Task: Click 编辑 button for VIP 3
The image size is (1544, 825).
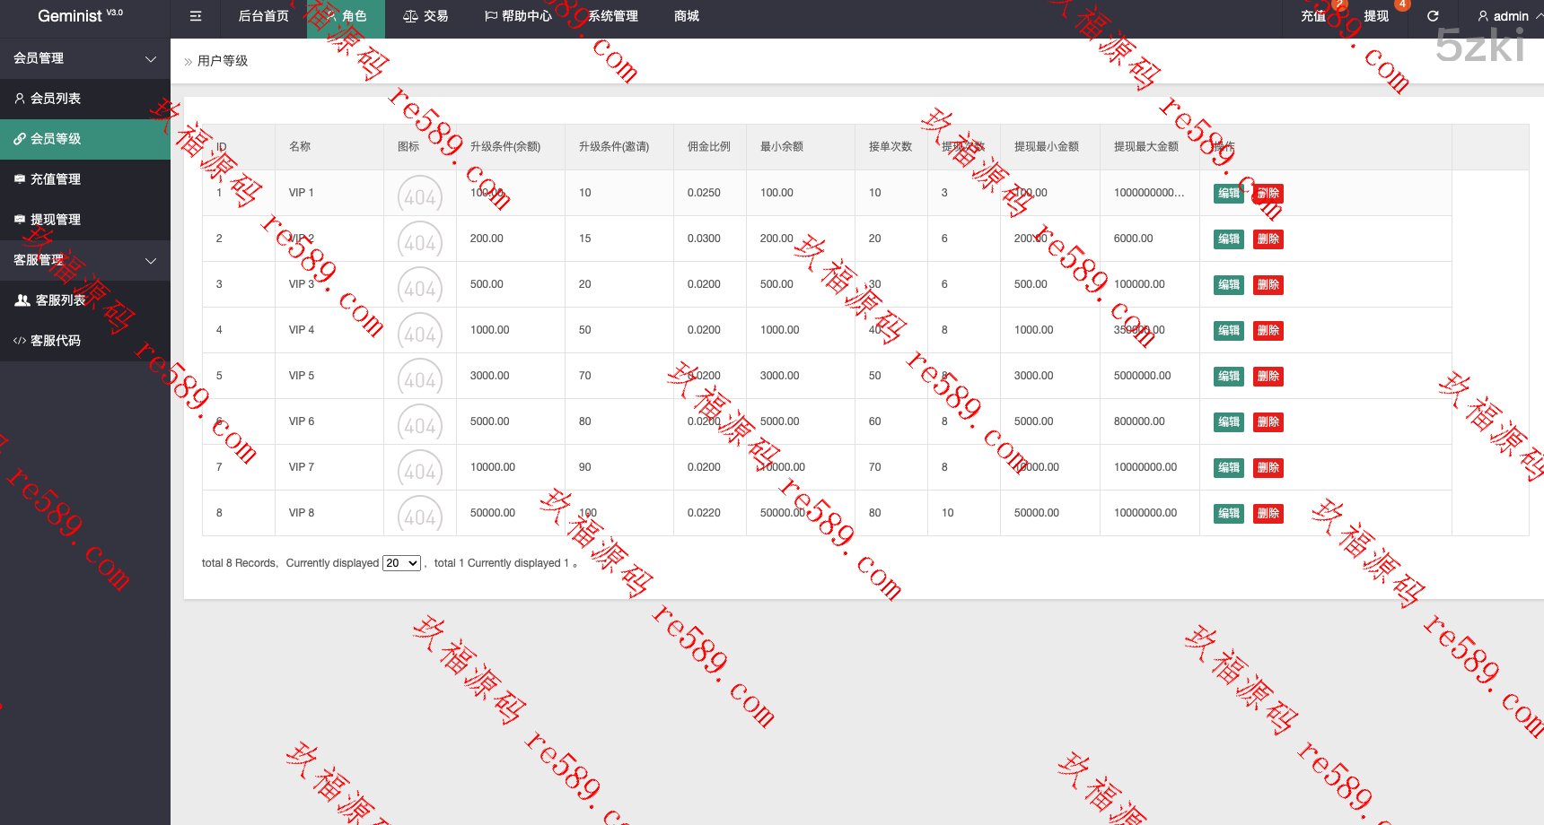Action: [x=1228, y=285]
